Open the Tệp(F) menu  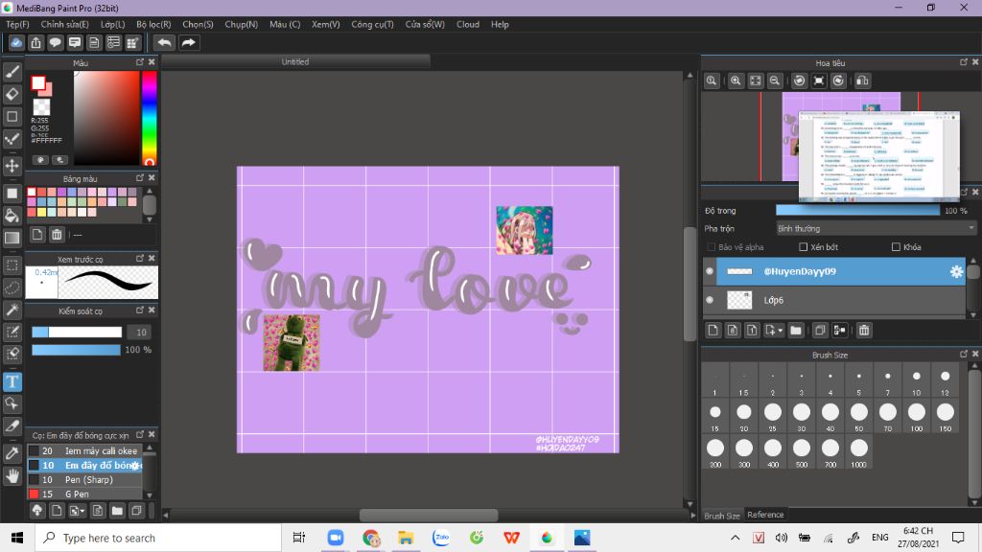17,24
